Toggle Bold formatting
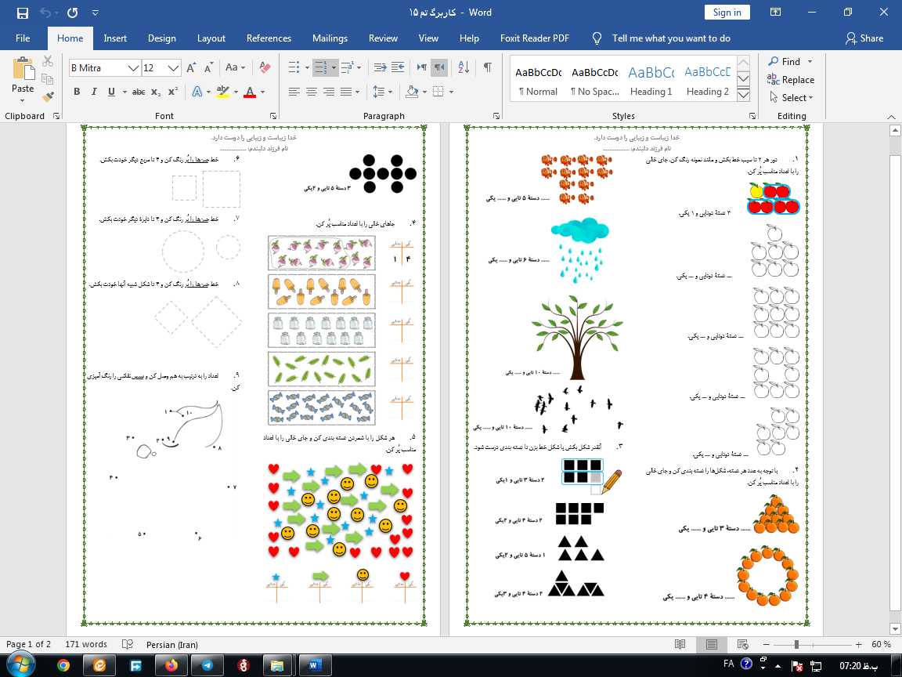 click(x=77, y=92)
